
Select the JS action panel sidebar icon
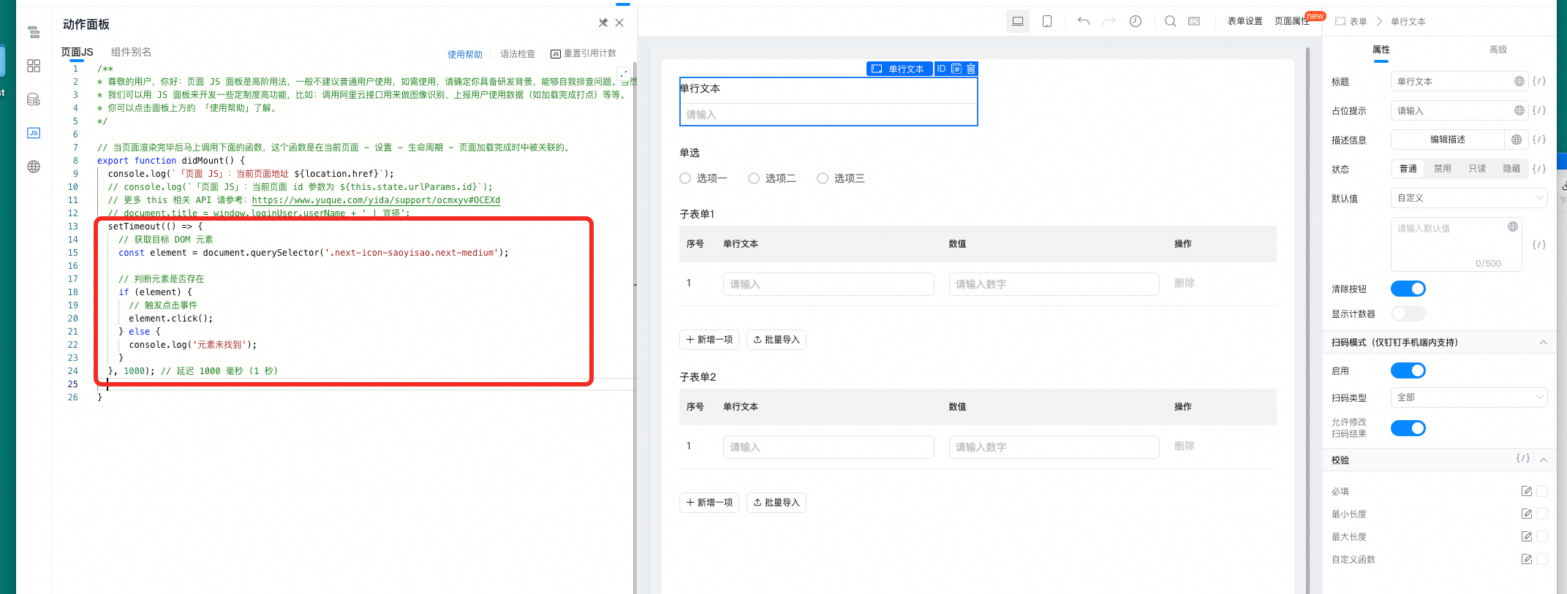(x=34, y=133)
